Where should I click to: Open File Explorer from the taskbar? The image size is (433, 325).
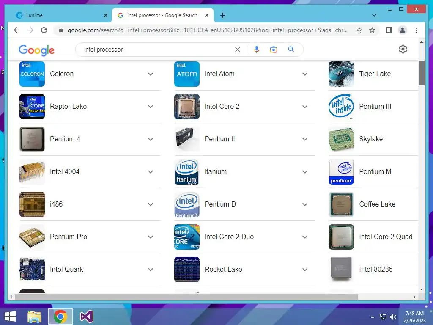34,317
